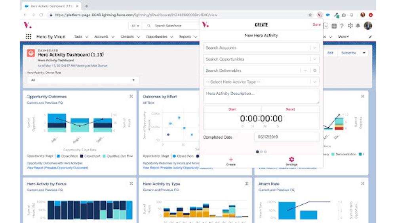Click the Completed Date field

click(287, 137)
